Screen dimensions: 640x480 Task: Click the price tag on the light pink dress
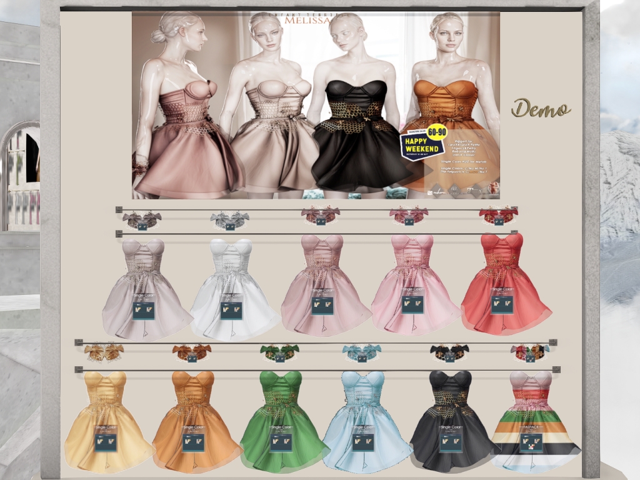[411, 304]
